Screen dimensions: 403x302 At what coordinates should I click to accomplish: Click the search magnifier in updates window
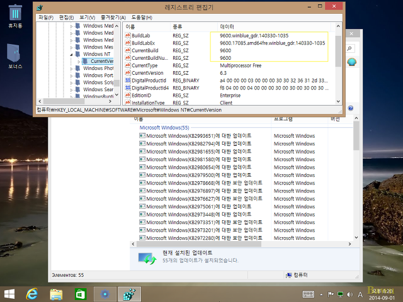(349, 48)
